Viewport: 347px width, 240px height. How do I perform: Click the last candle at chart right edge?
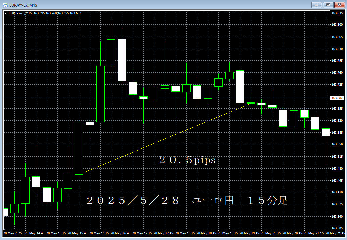(x=326, y=132)
